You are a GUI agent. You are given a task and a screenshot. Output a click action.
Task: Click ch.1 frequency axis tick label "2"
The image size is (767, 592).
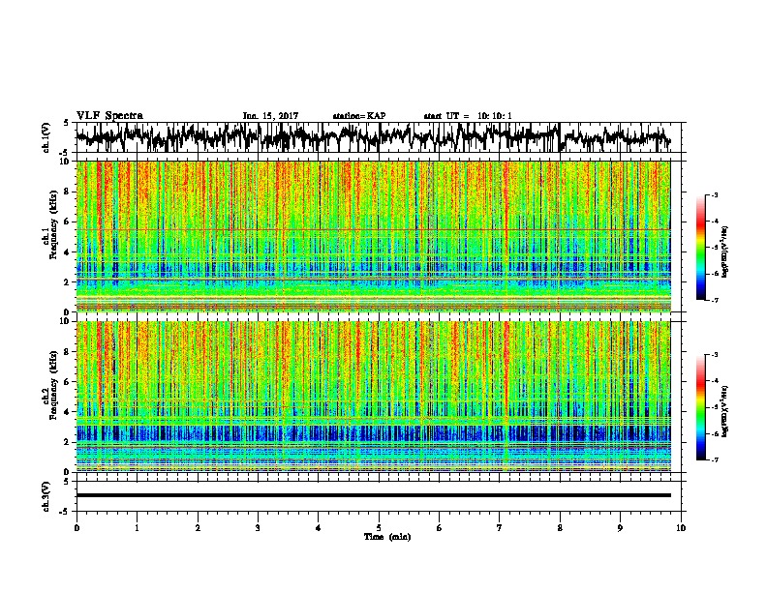69,282
